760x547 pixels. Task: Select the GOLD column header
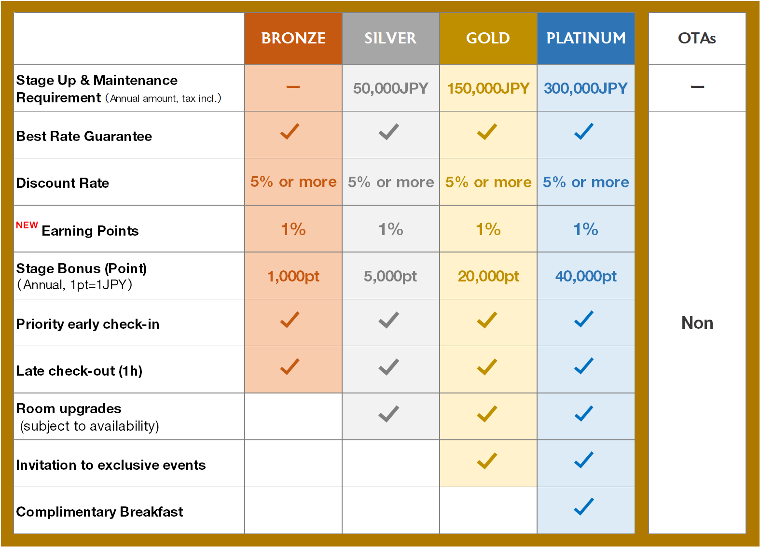(x=488, y=38)
